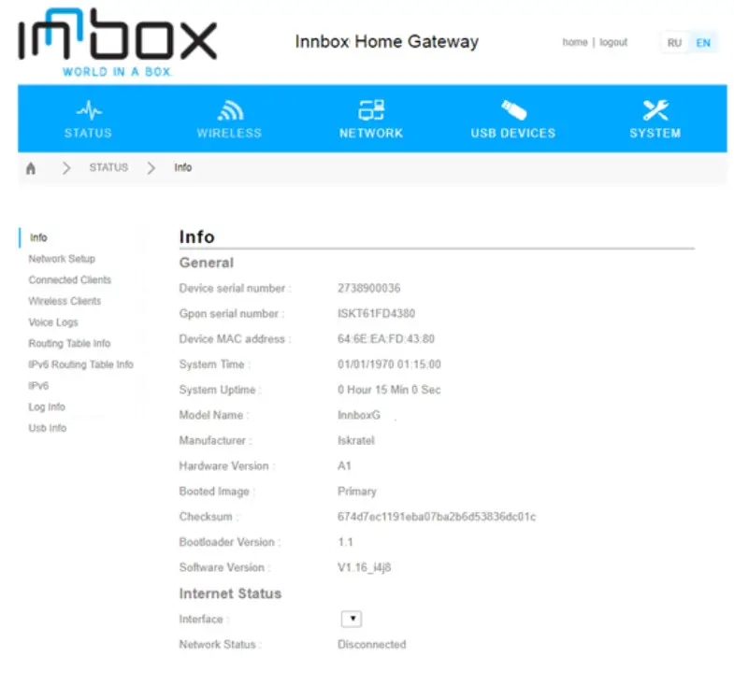The height and width of the screenshot is (685, 734).
Task: Select Info in the sidebar
Action: [x=38, y=237]
